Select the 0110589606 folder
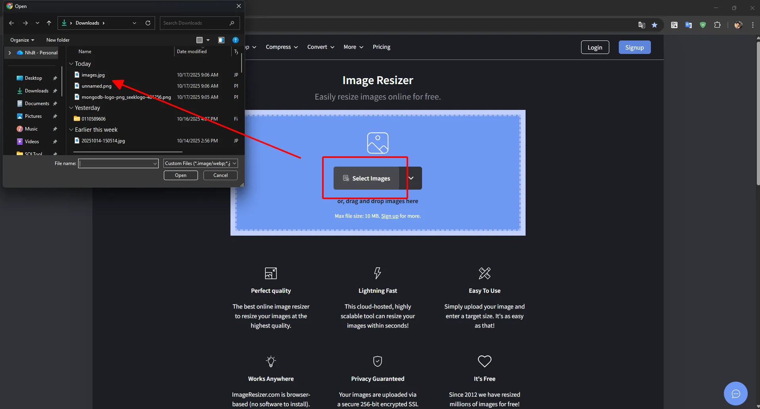 click(93, 119)
